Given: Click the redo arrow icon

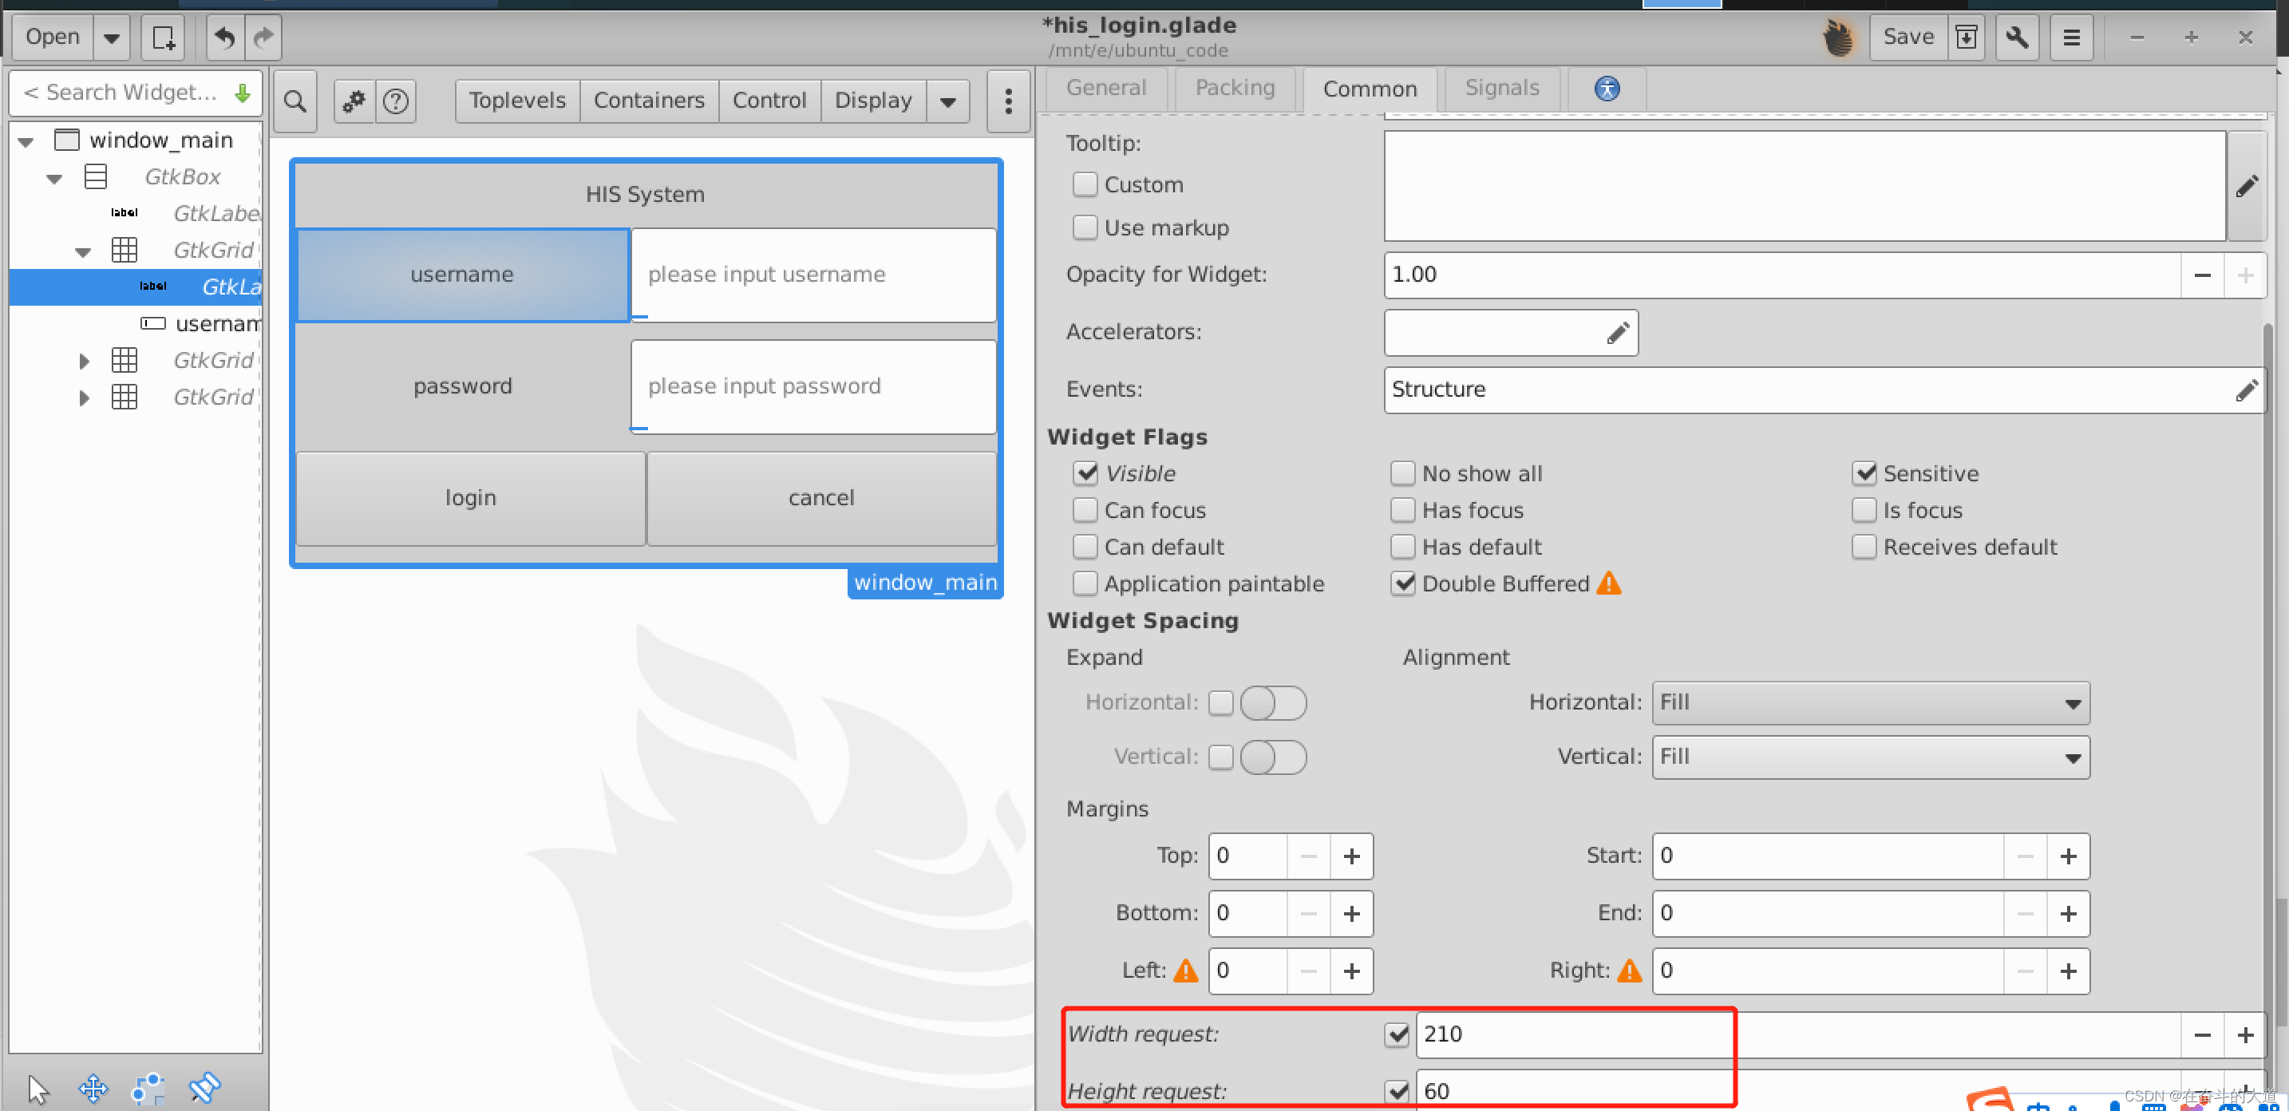Looking at the screenshot, I should click(263, 38).
